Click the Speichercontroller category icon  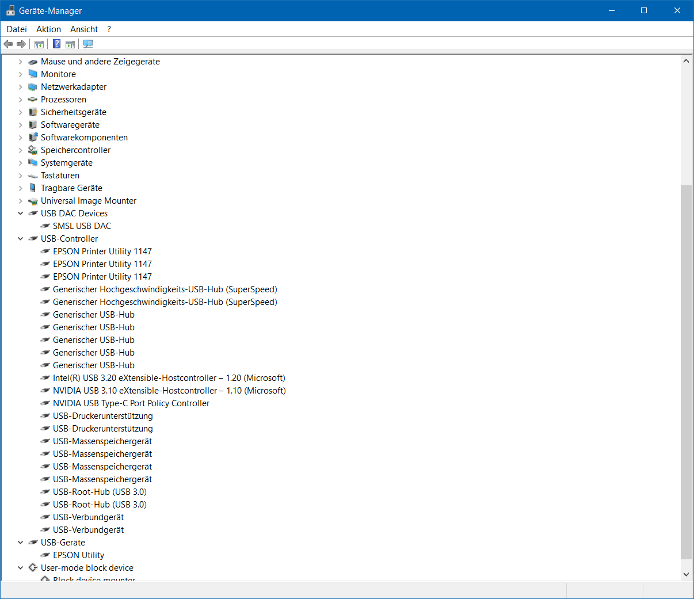point(33,150)
